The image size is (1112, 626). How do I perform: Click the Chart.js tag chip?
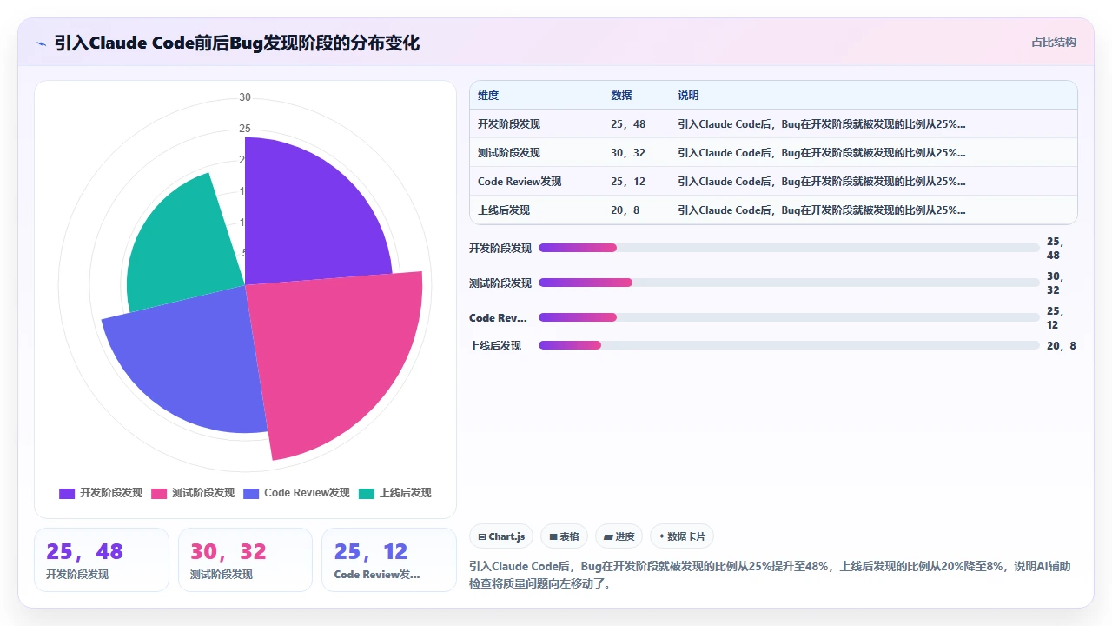pos(501,536)
